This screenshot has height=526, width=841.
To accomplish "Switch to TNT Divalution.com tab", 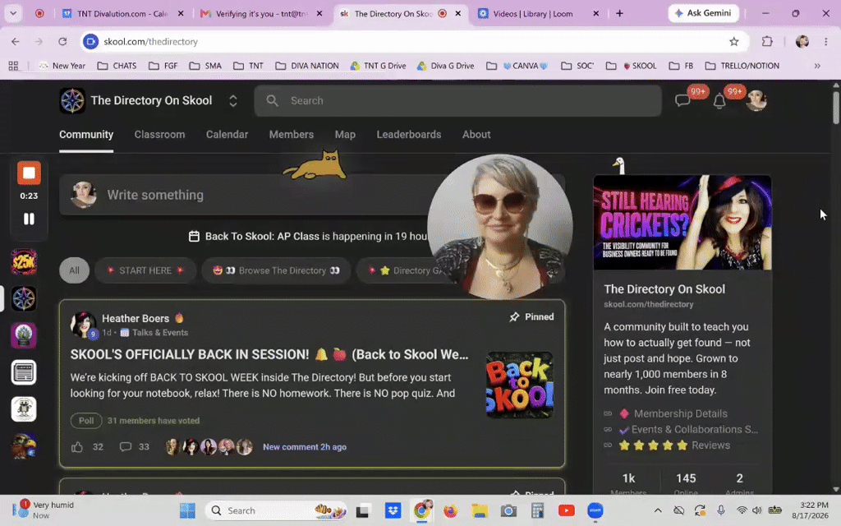I will pyautogui.click(x=122, y=13).
